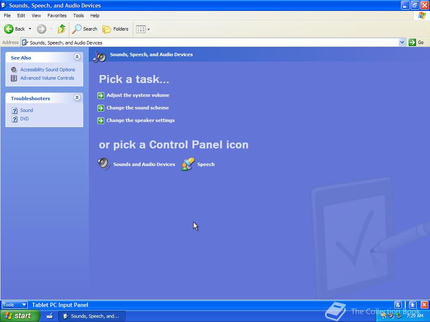Open the Help menu
This screenshot has width=430, height=322.
coord(94,16)
